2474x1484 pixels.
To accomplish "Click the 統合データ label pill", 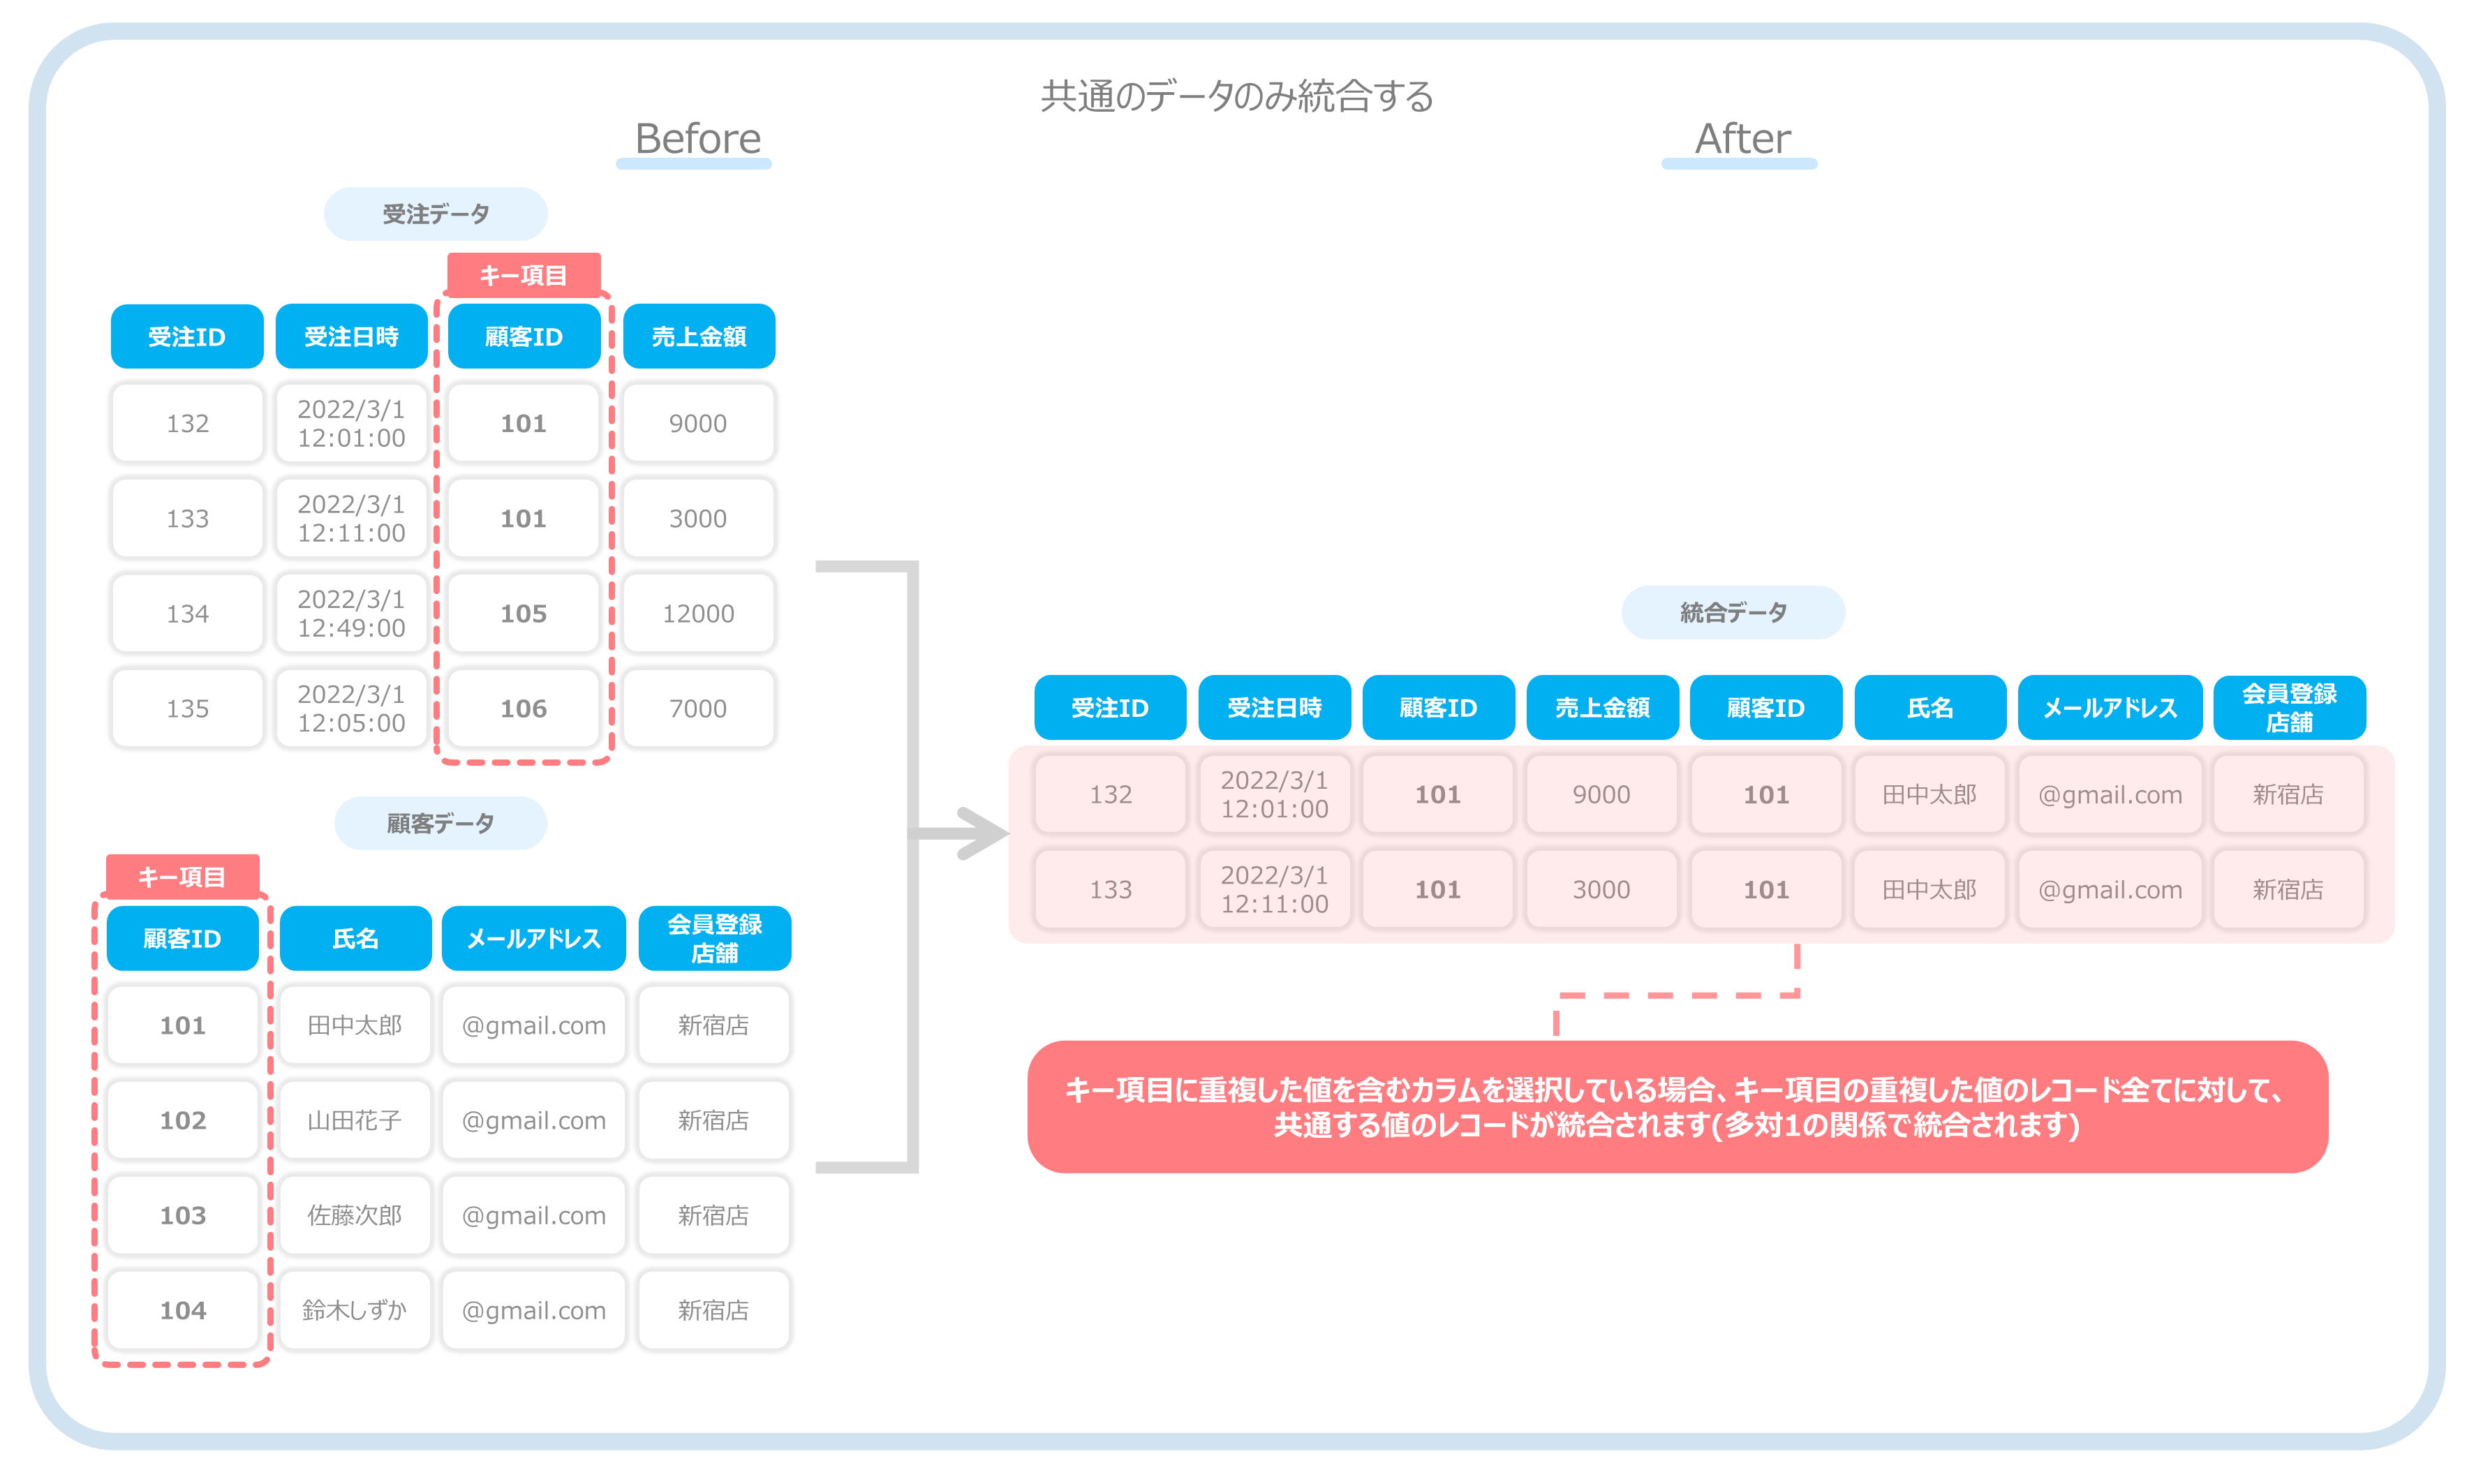I will click(1733, 612).
